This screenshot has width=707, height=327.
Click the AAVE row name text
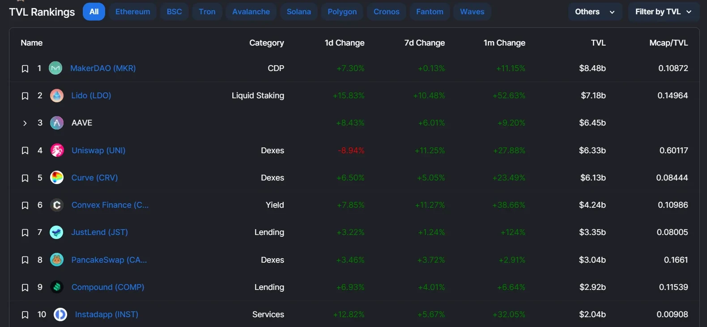82,123
